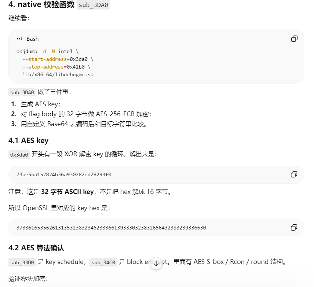Click the 73ae5ba152824b36a930282ed28293f0 key text
314x287 pixels.
(64, 174)
